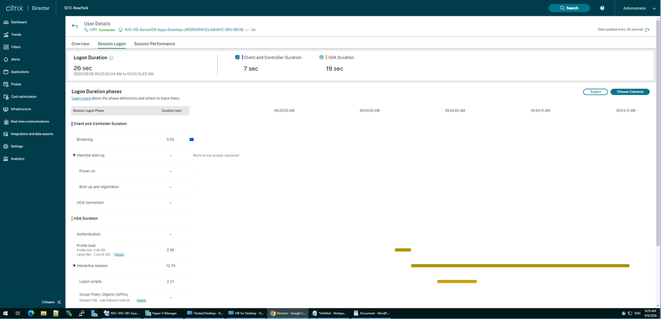The width and height of the screenshot is (661, 319).
Task: Click the help question mark icon
Action: click(x=602, y=8)
